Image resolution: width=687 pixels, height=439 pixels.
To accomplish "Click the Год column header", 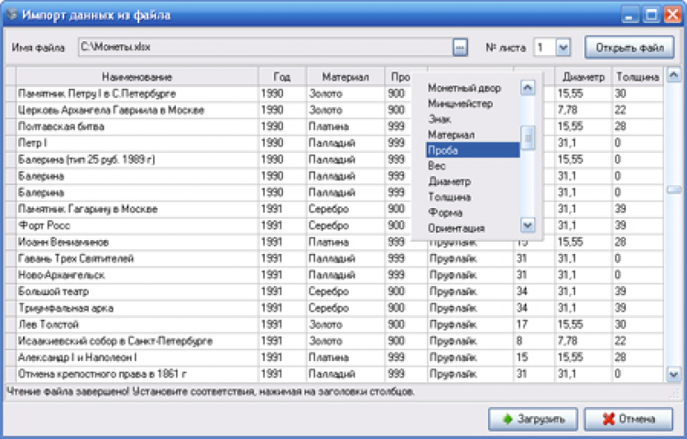I will click(283, 77).
